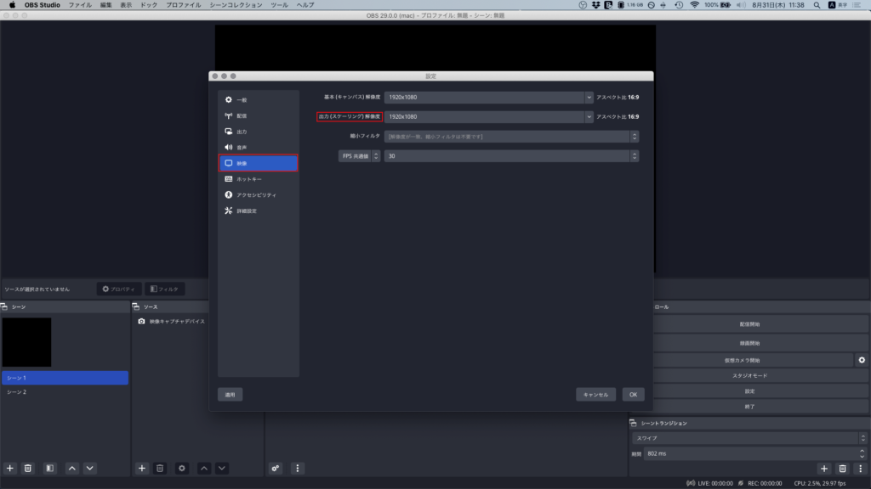The image size is (871, 489).
Task: Click the キャンセル button
Action: [595, 395]
